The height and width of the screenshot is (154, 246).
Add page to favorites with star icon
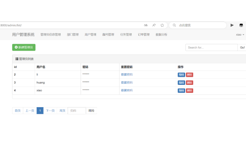[162, 25]
